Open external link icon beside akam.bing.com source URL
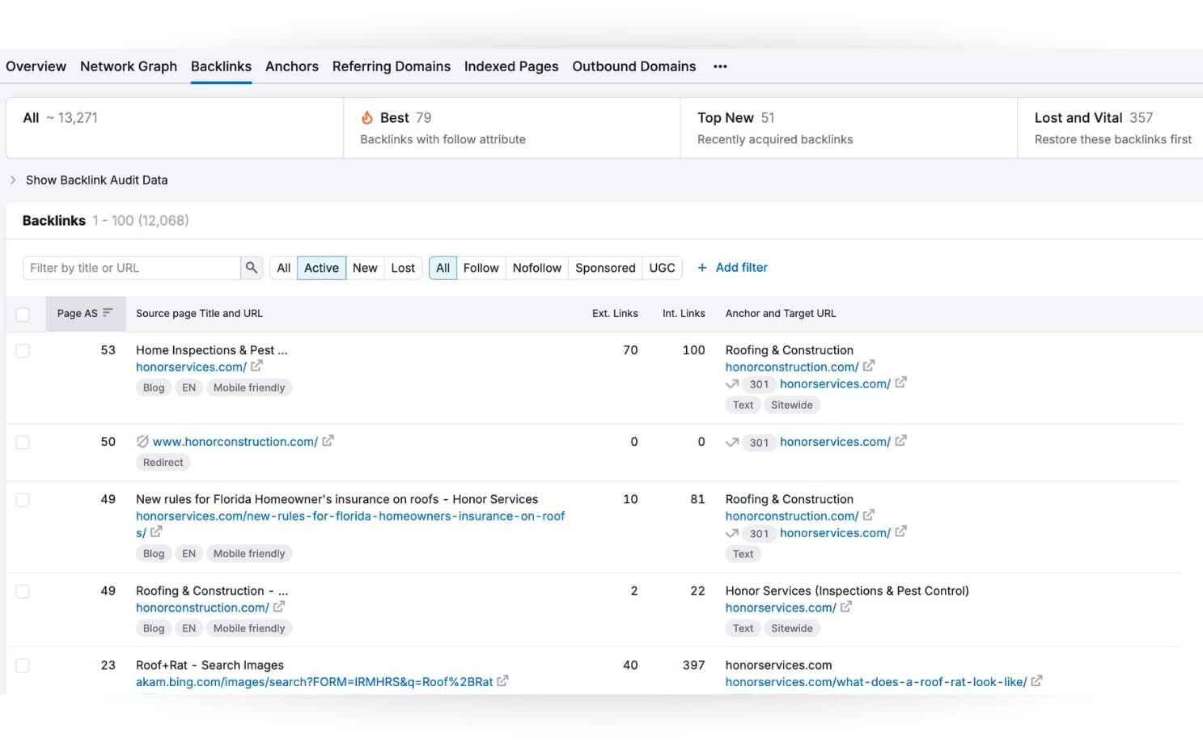This screenshot has width=1203, height=750. click(x=502, y=681)
